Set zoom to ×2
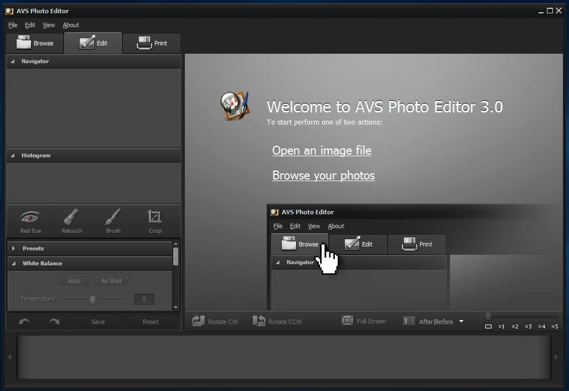This screenshot has width=569, height=391. click(515, 326)
